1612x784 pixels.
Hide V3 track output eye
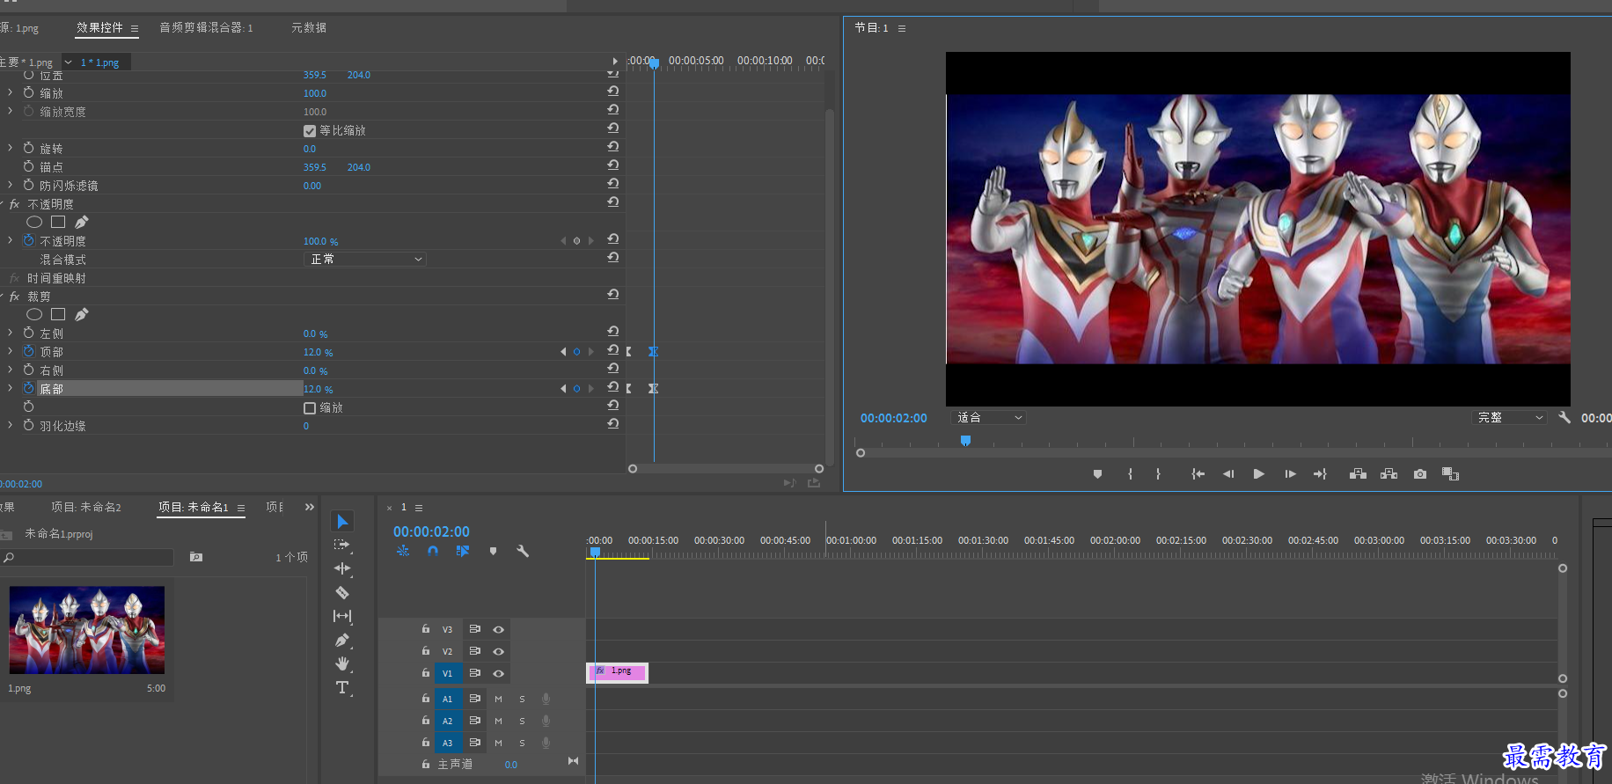(498, 629)
